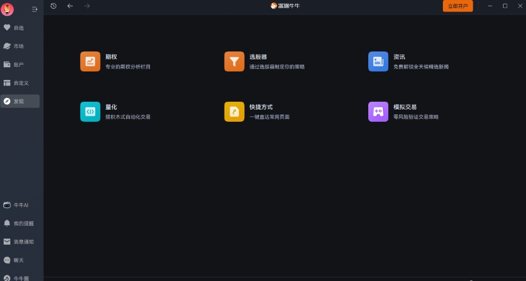Open the 模拟交易 paper trading icon
This screenshot has width=526, height=281.
tap(378, 111)
